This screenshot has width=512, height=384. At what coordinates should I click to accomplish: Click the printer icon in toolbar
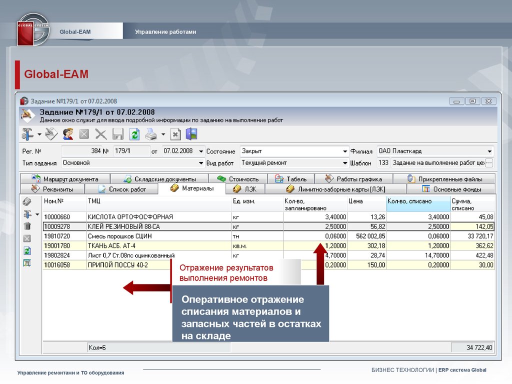pyautogui.click(x=151, y=134)
